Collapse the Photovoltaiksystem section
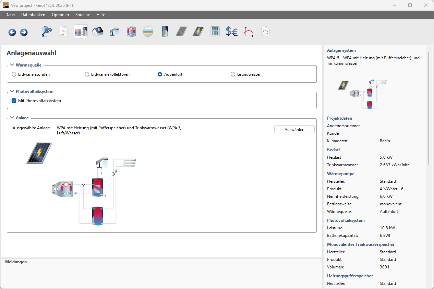The height and width of the screenshot is (289, 434). [x=12, y=92]
